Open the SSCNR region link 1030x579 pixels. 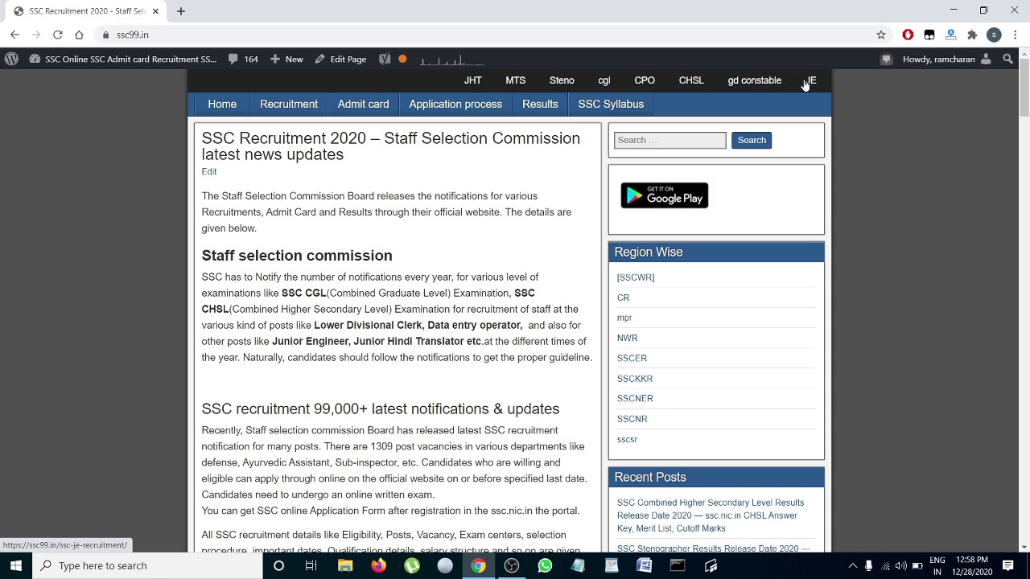click(x=632, y=418)
